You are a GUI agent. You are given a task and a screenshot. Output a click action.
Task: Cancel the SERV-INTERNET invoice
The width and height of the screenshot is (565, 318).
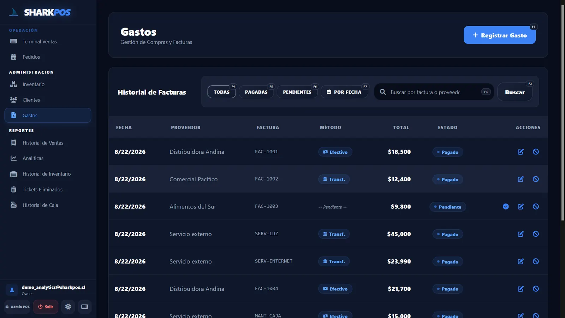[536, 261]
